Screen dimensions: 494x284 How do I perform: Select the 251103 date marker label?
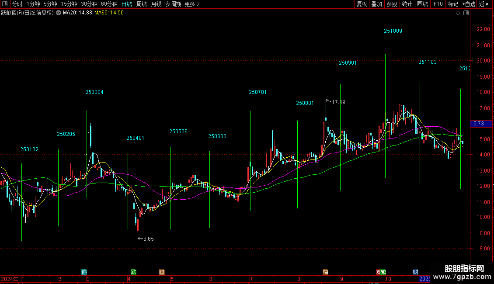click(x=428, y=62)
